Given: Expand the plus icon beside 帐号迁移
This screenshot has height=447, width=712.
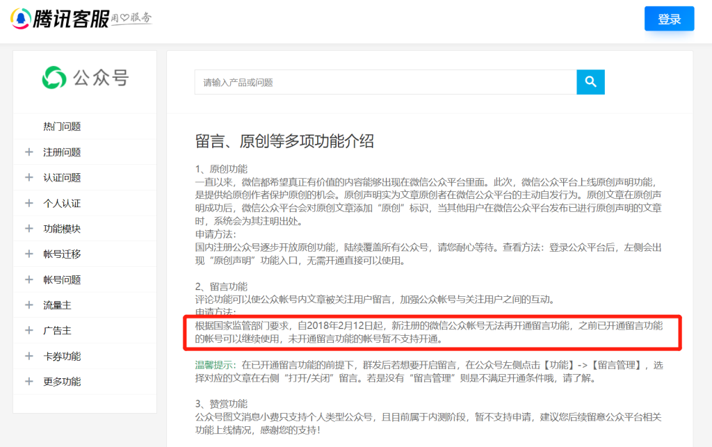Looking at the screenshot, I should pos(29,254).
